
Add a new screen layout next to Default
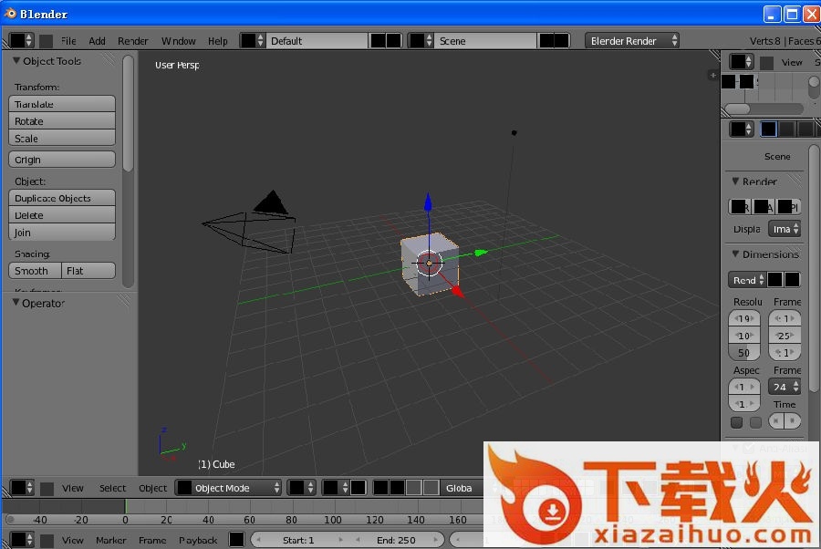coord(378,41)
